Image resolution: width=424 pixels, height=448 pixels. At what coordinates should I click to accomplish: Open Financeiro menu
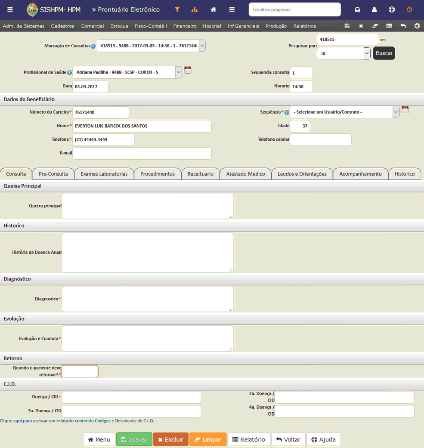[x=185, y=26]
